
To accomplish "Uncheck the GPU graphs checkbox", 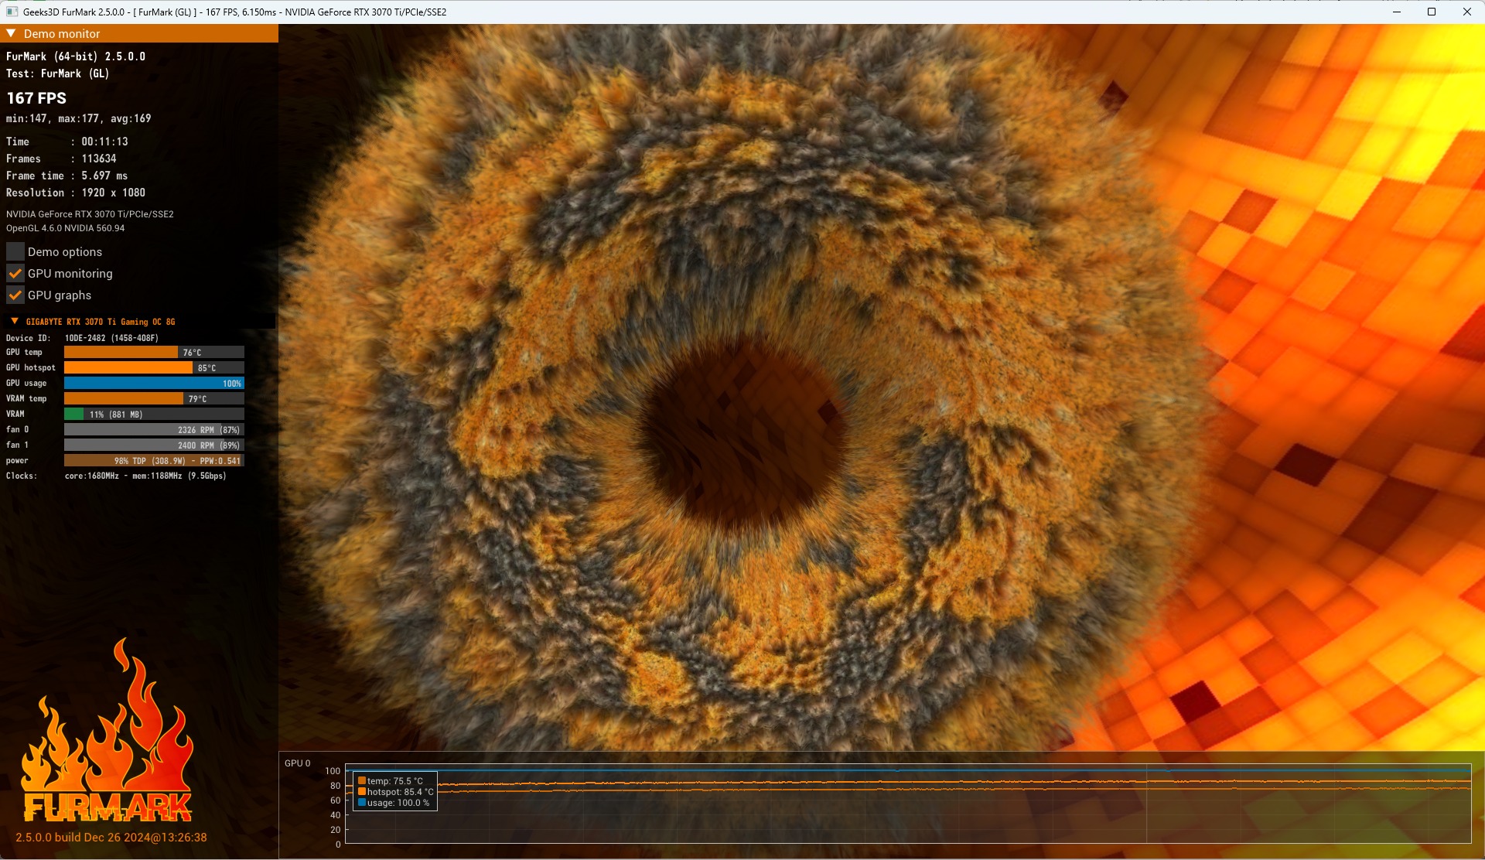I will click(15, 295).
